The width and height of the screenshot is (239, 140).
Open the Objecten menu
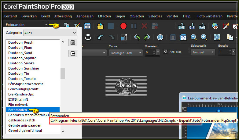pyautogui.click(x=137, y=16)
